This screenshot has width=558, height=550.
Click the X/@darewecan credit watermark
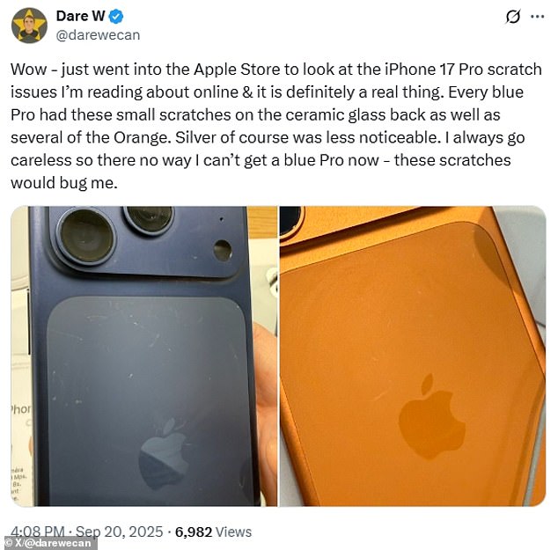point(48,543)
